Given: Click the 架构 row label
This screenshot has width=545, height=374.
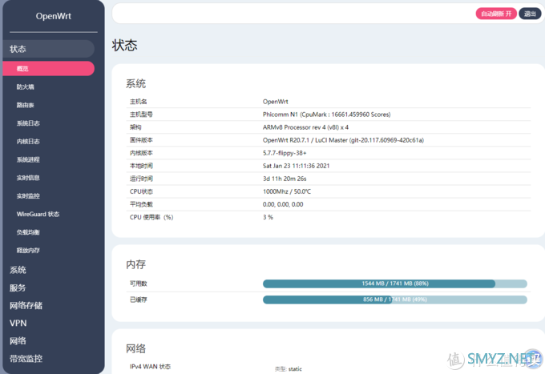Looking at the screenshot, I should point(135,127).
